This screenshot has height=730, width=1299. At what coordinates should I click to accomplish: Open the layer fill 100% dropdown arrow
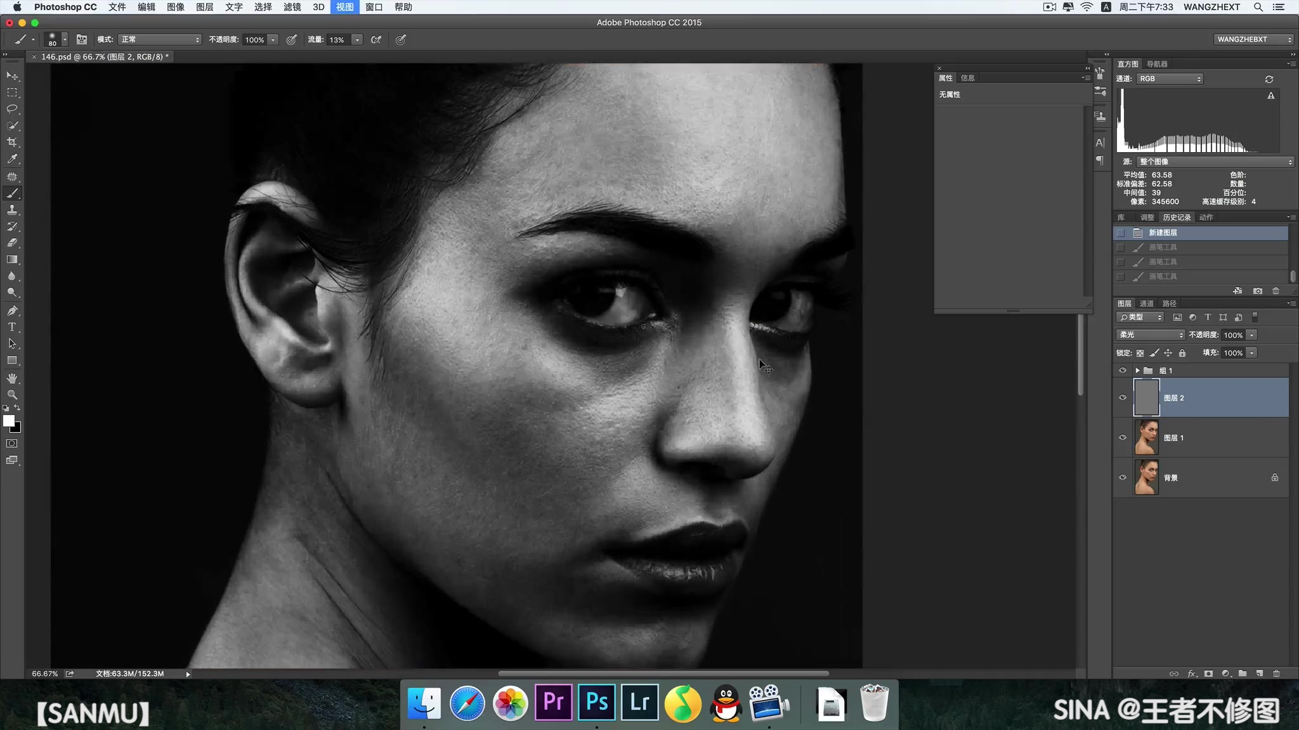[x=1251, y=353]
